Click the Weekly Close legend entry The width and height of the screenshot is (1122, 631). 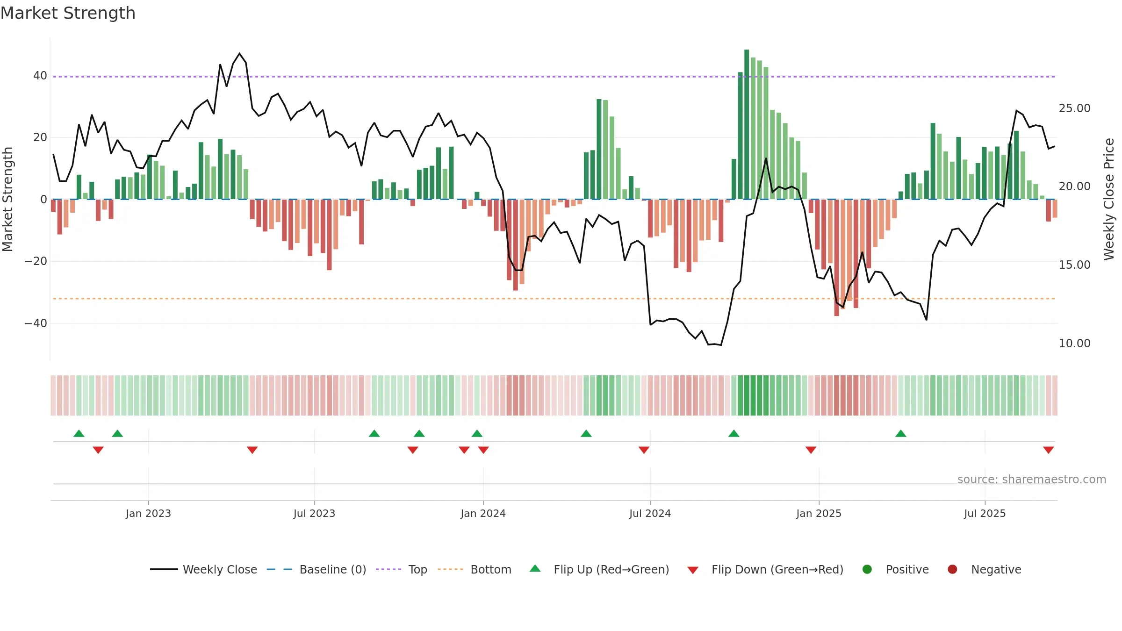[x=204, y=569]
